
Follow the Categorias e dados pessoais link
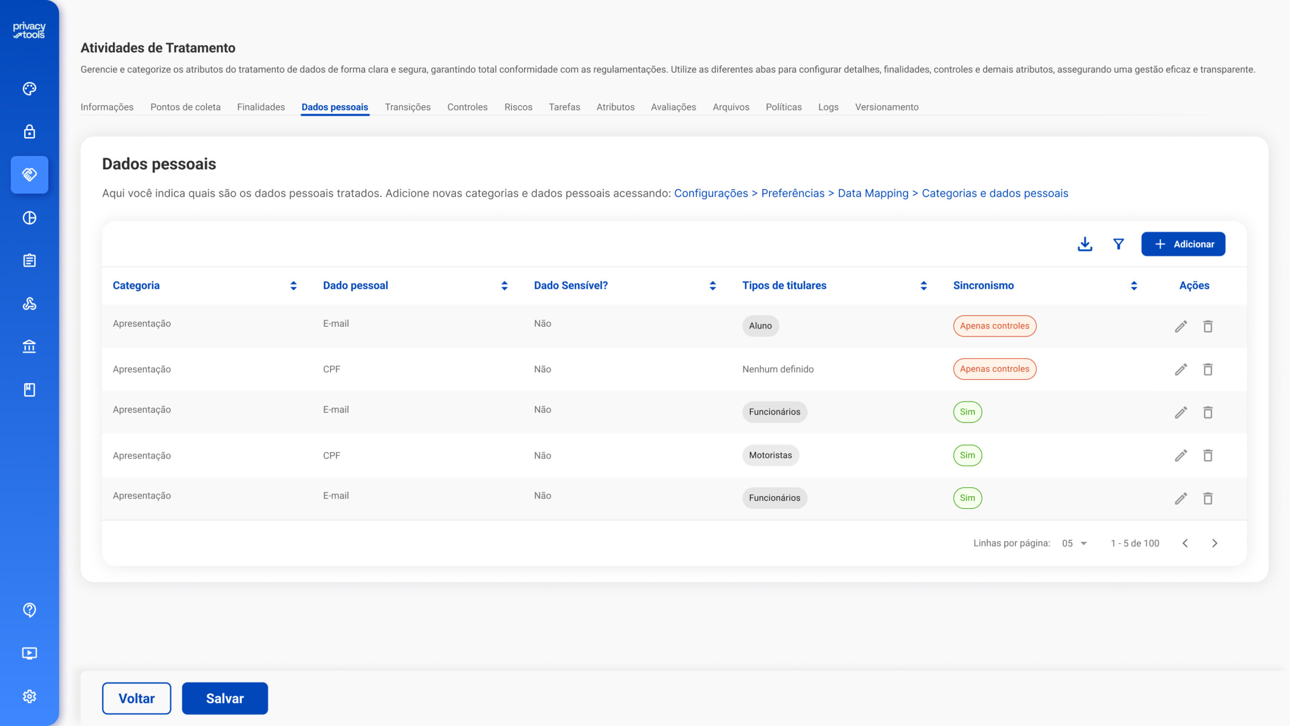pyautogui.click(x=995, y=193)
